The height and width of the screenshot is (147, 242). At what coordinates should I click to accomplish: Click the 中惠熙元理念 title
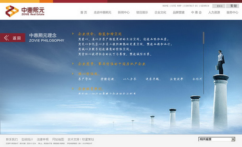click(x=43, y=35)
